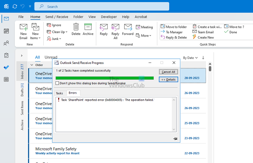Viewport: 253px width, 163px height.
Task: Run the Reply & Delete quick step
Action: tap(174, 38)
